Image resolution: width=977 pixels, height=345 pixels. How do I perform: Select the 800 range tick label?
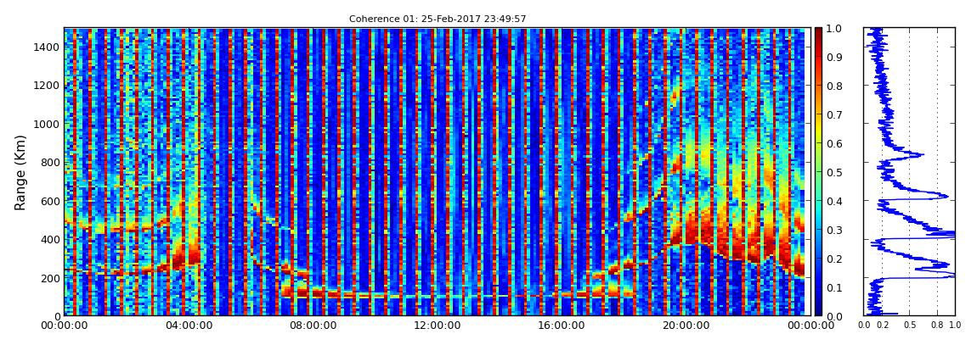48,162
